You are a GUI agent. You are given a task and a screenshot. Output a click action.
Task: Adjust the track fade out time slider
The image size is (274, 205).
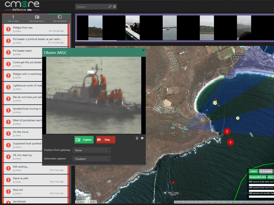tap(261, 185)
